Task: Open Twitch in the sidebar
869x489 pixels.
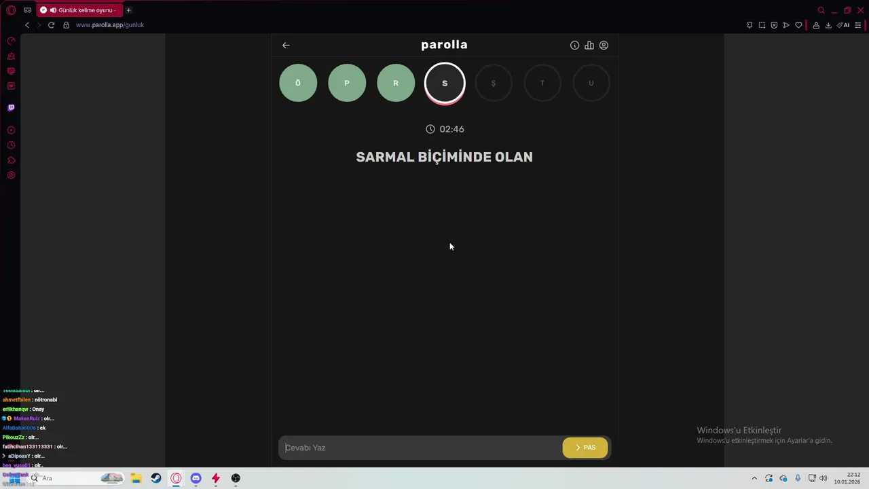Action: [11, 108]
